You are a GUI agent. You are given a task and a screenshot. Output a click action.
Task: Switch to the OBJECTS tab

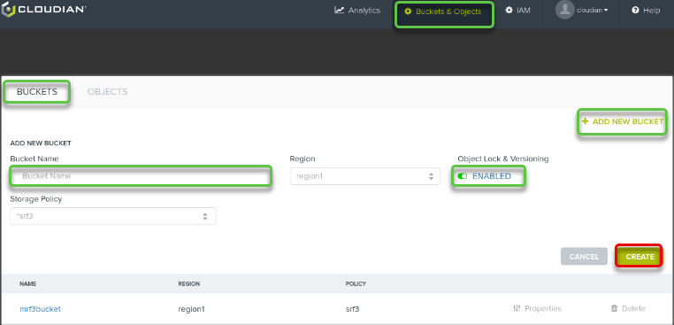point(107,92)
